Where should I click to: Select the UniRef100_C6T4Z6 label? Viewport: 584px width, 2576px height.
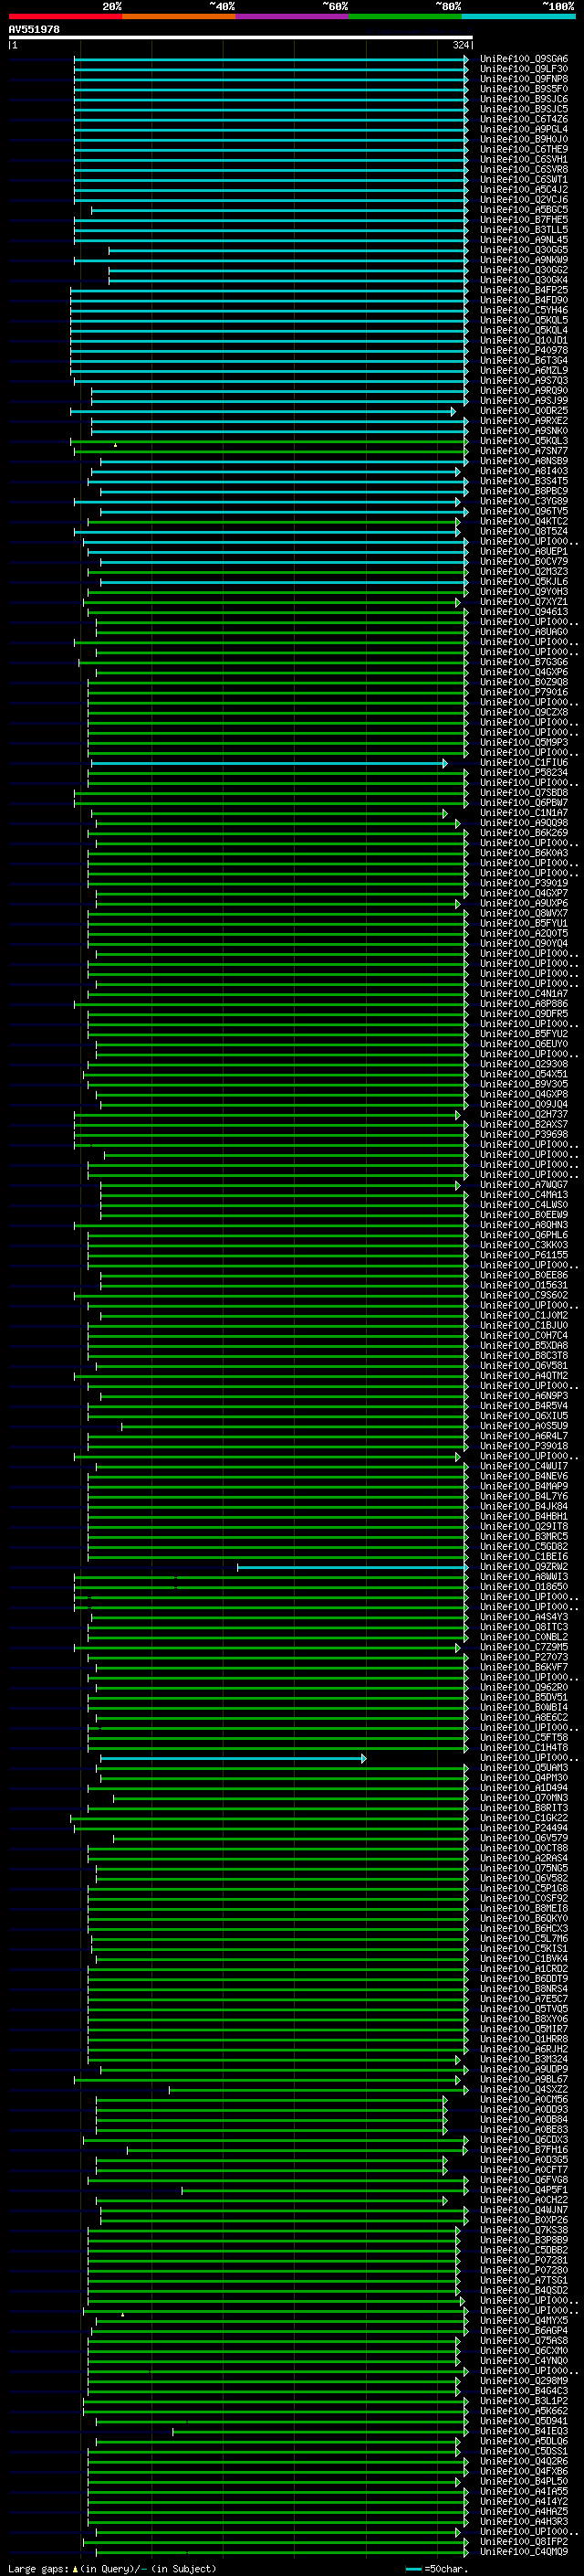[524, 119]
